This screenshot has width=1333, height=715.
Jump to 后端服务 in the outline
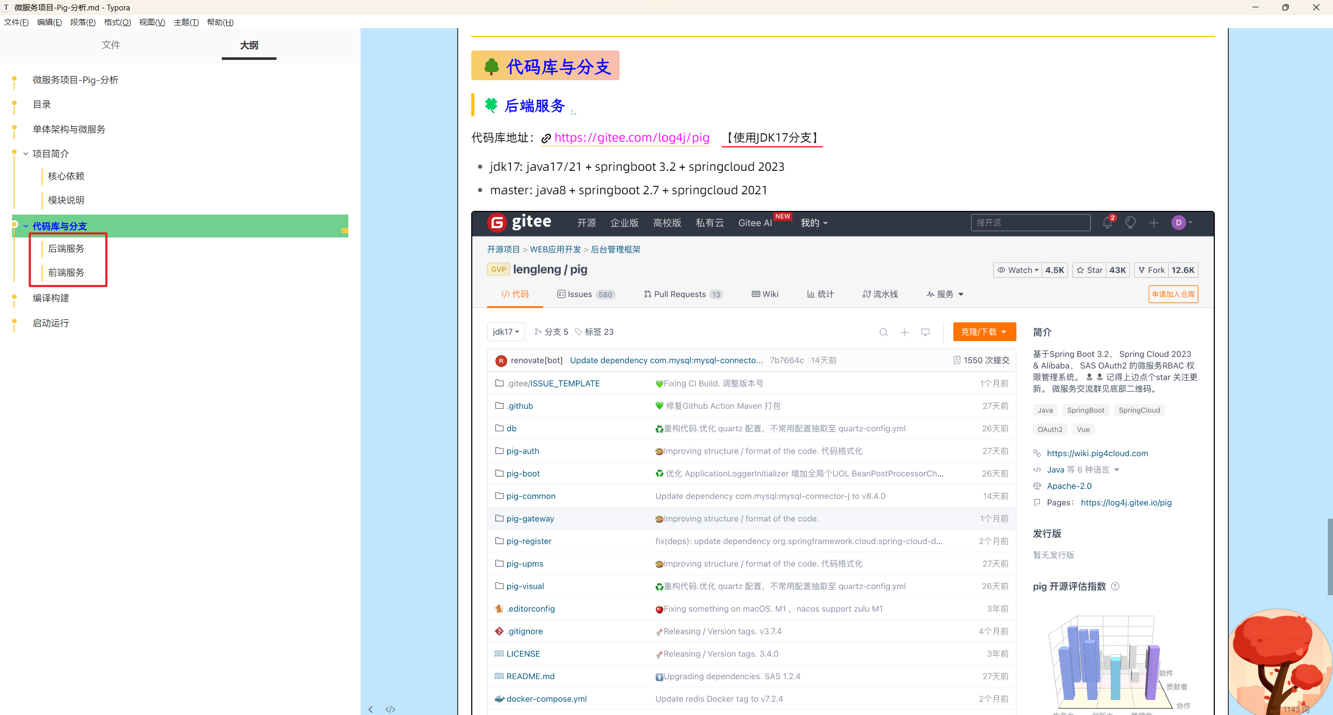(x=66, y=248)
